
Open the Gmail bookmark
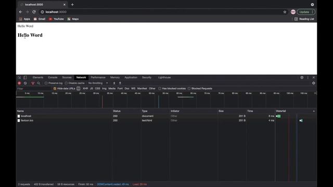click(x=40, y=19)
